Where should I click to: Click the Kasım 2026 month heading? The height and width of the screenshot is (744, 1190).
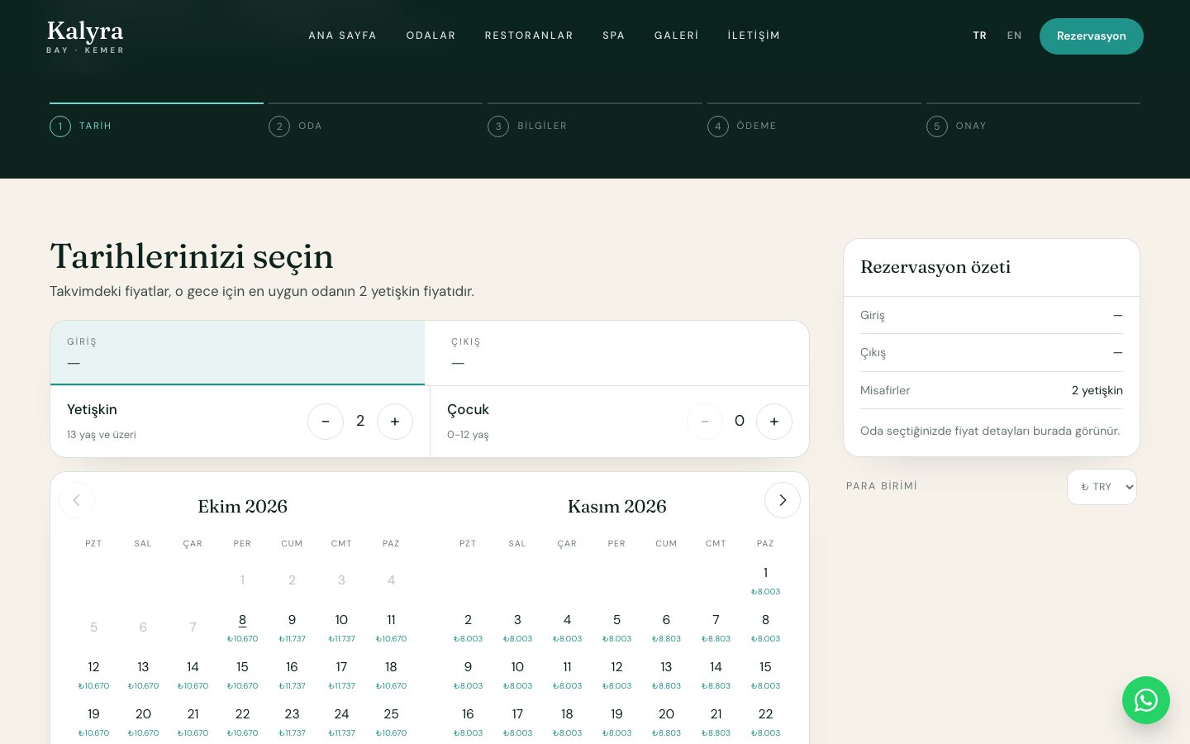click(x=616, y=506)
